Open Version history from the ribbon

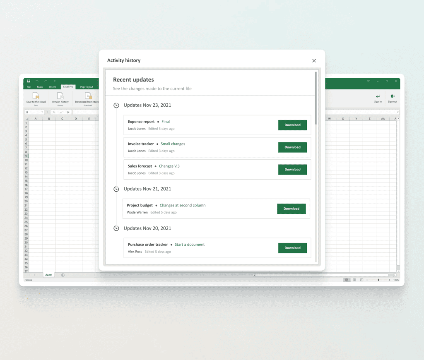pyautogui.click(x=60, y=96)
